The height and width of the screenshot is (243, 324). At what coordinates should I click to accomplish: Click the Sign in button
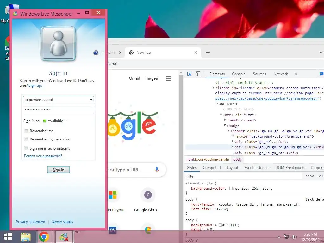[59, 170]
